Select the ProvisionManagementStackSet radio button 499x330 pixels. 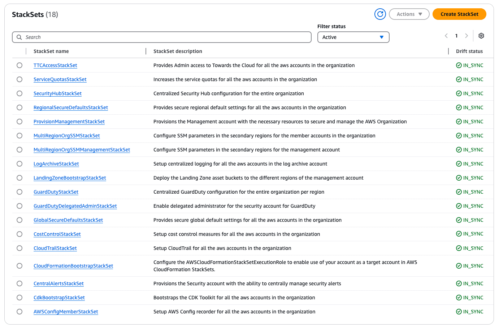(19, 122)
